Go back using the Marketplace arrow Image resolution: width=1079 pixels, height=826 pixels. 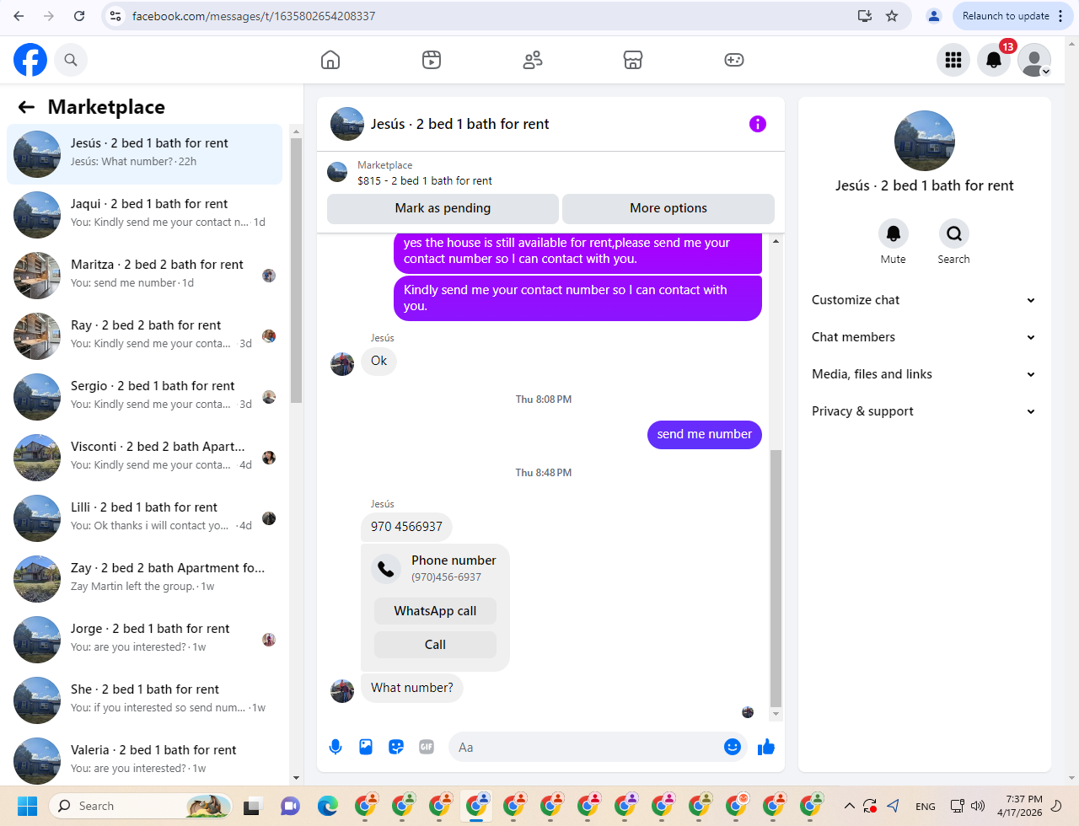(26, 107)
